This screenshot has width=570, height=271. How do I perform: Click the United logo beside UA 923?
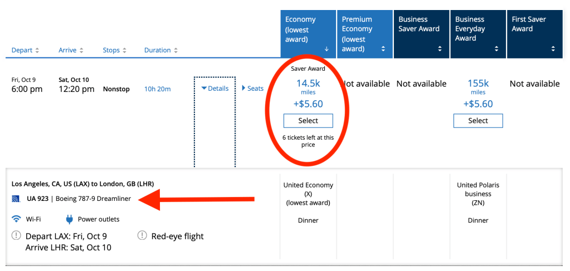point(16,199)
